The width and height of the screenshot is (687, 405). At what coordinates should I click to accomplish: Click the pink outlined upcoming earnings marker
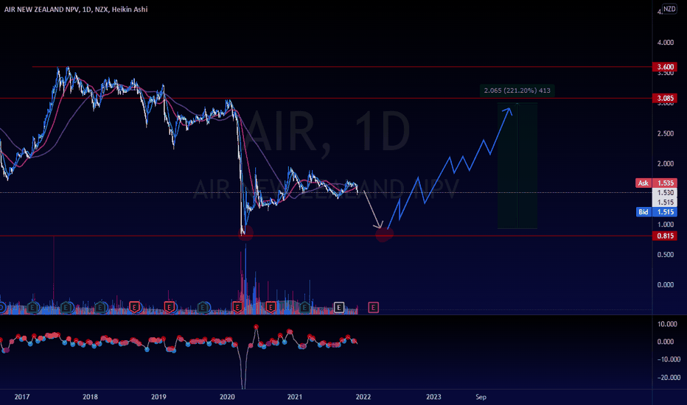coord(373,308)
